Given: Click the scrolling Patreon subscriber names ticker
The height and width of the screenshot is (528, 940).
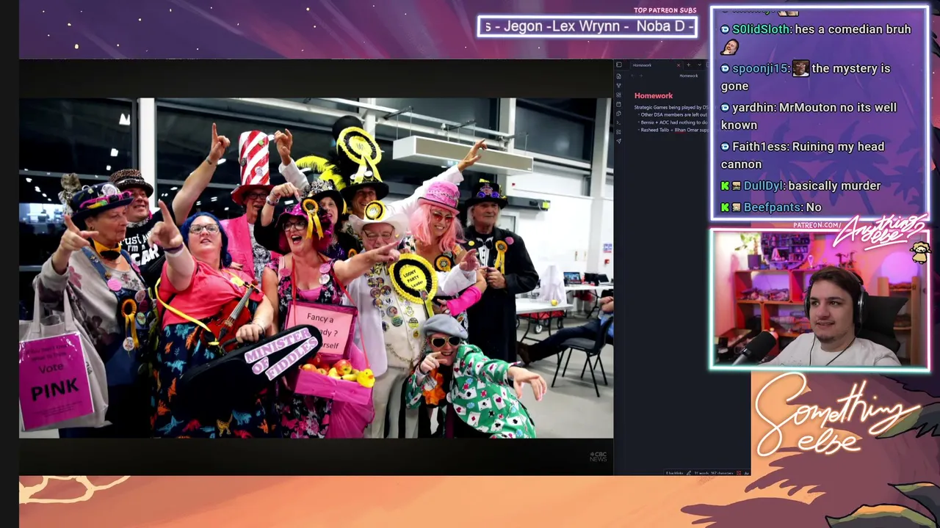Looking at the screenshot, I should (587, 26).
